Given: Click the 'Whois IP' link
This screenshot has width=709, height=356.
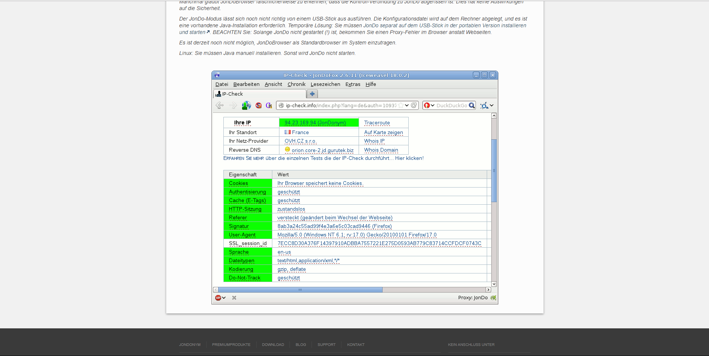Looking at the screenshot, I should [x=374, y=141].
